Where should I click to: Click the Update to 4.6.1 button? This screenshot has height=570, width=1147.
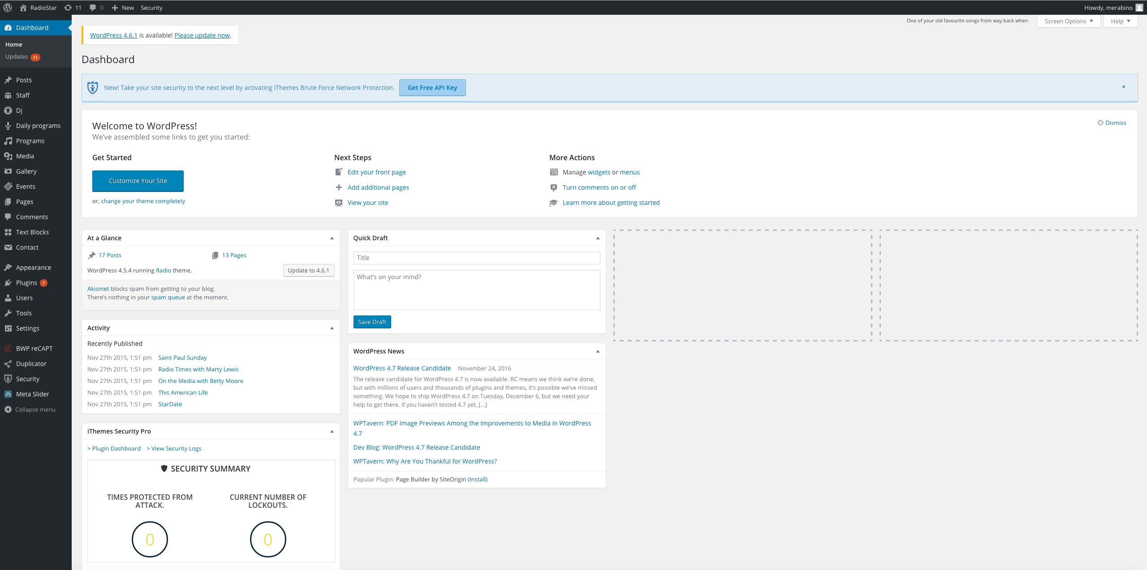coord(309,270)
